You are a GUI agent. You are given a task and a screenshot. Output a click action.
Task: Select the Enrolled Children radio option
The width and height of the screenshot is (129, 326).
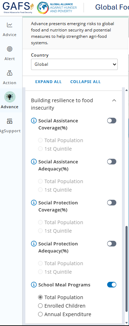(40, 305)
